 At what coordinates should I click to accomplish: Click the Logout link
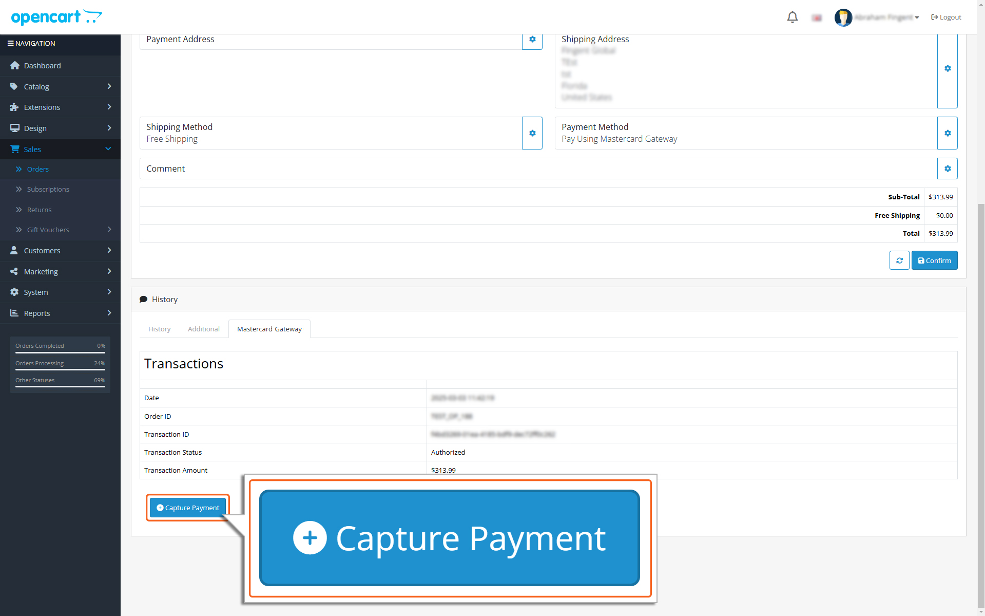(946, 17)
